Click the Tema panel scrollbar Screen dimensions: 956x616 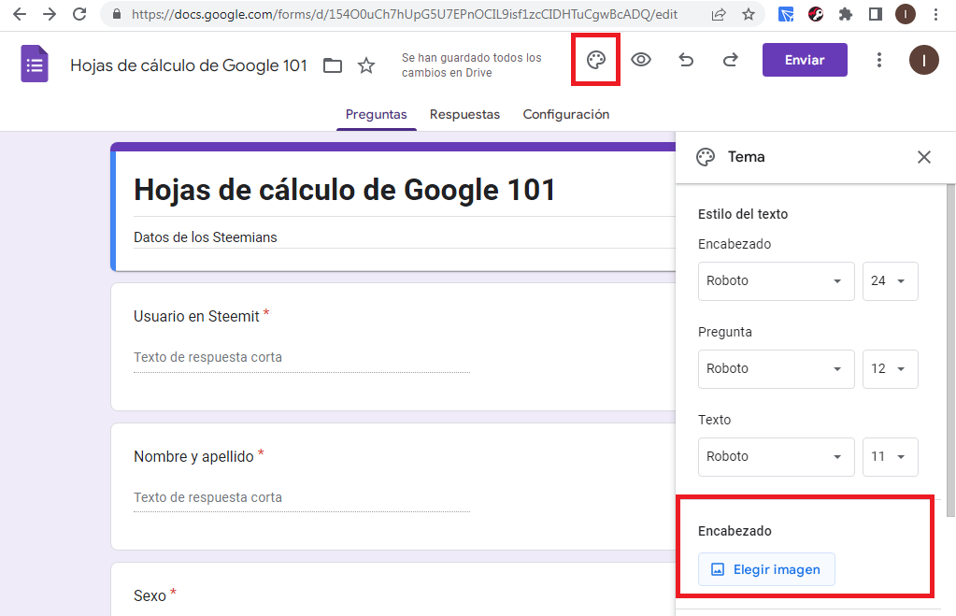pyautogui.click(x=949, y=351)
